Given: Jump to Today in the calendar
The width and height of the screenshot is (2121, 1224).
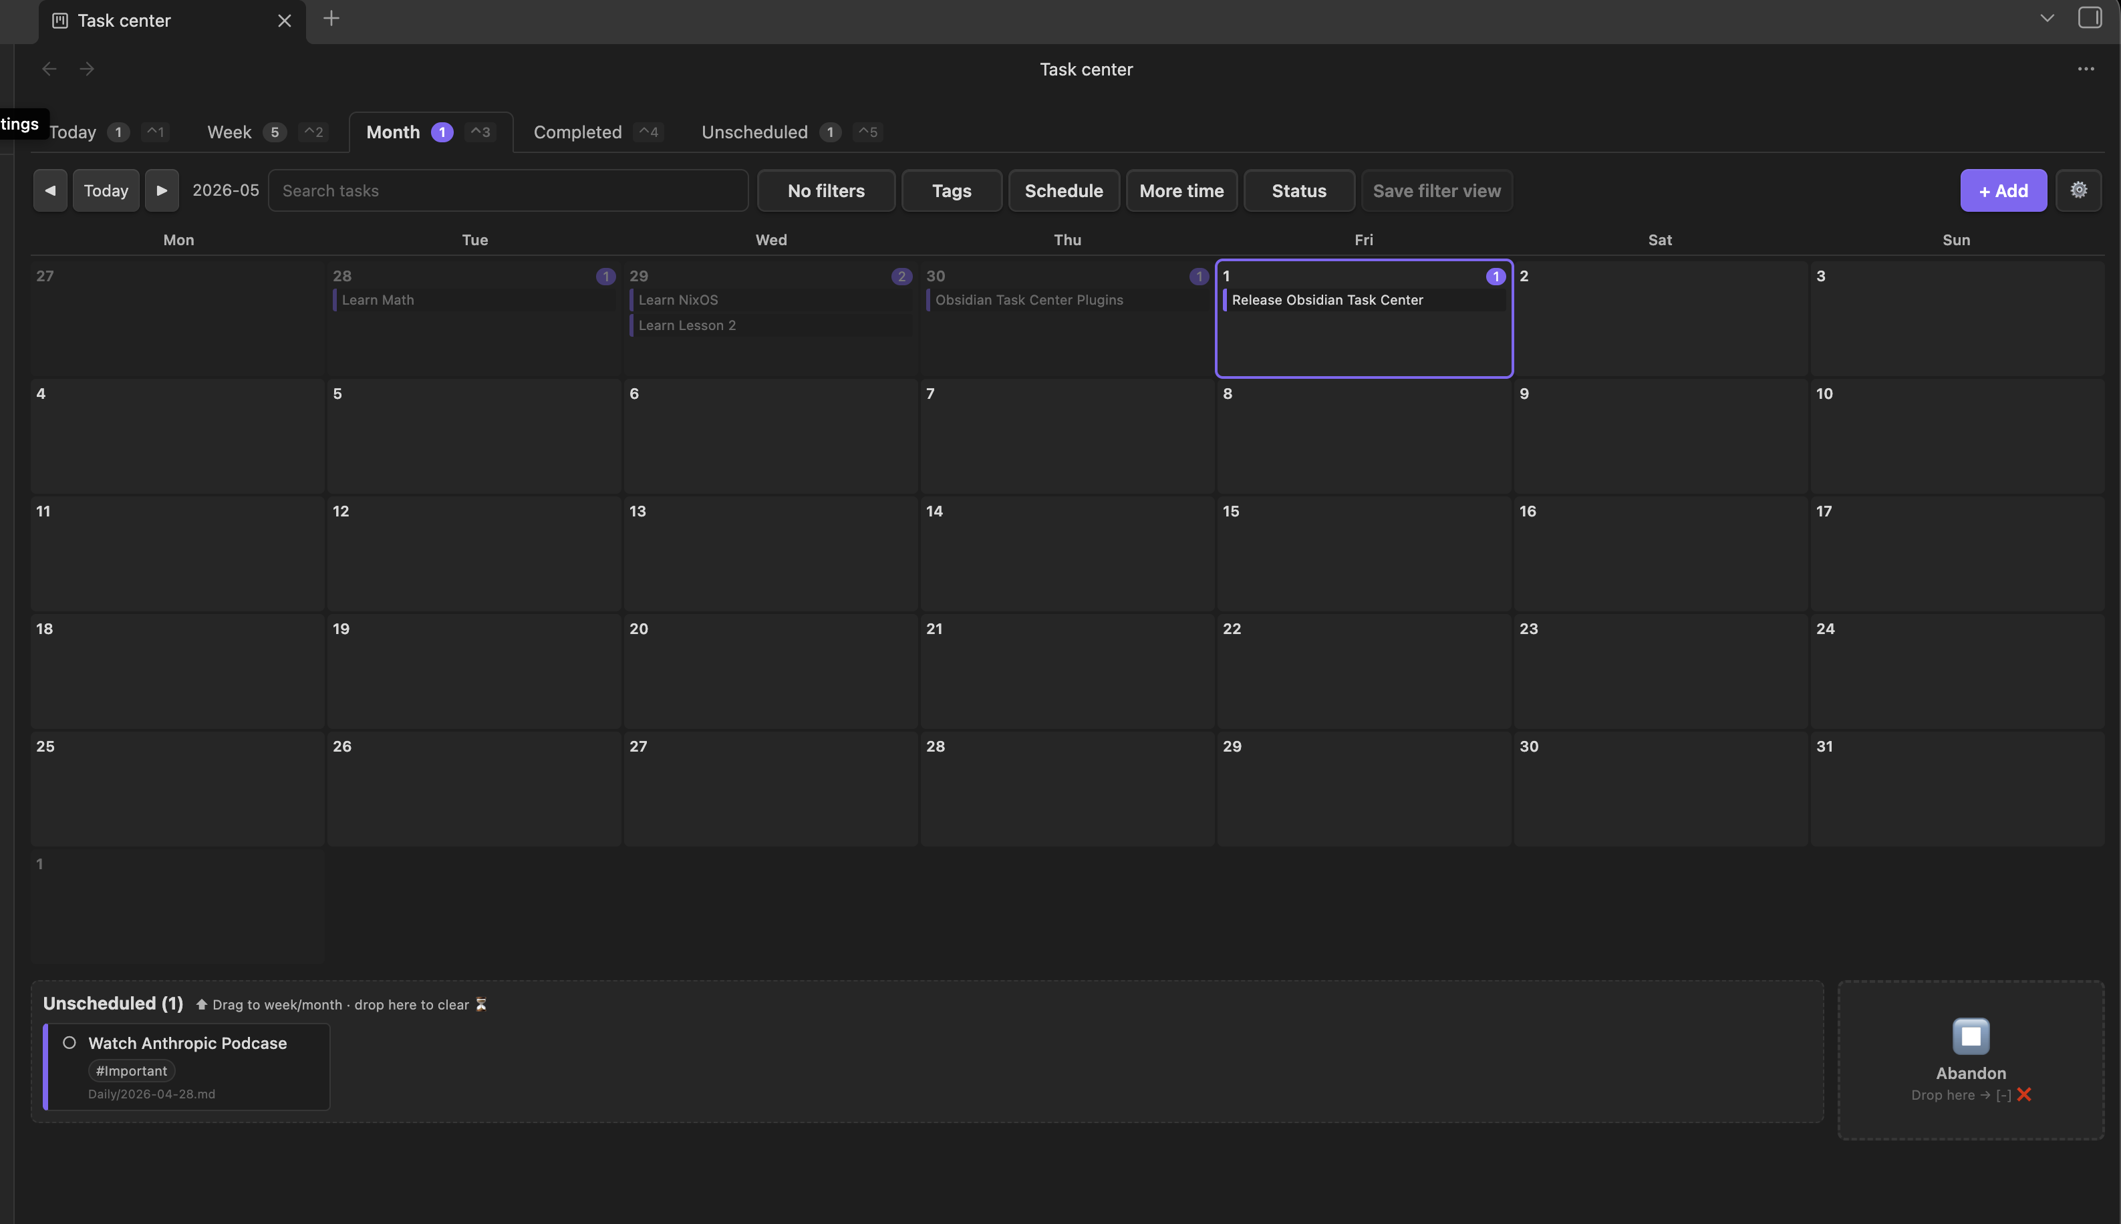Looking at the screenshot, I should (106, 191).
